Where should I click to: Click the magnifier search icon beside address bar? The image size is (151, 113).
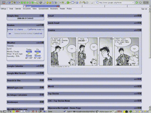pos(93,3)
